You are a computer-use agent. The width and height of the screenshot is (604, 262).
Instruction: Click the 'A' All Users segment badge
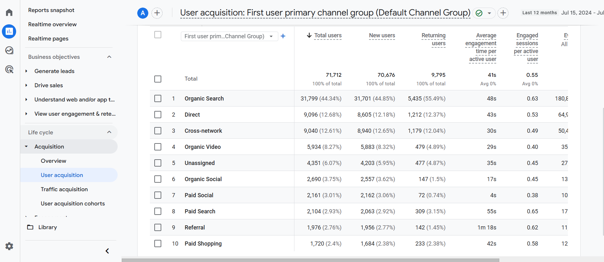[x=143, y=13]
